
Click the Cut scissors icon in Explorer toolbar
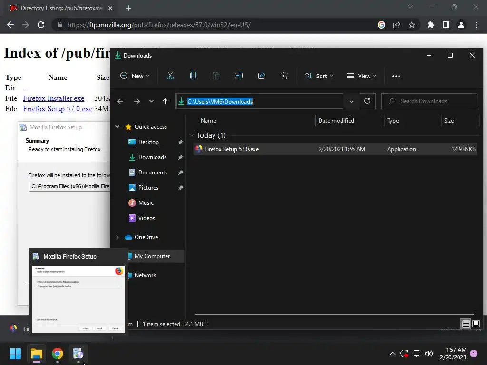[170, 76]
